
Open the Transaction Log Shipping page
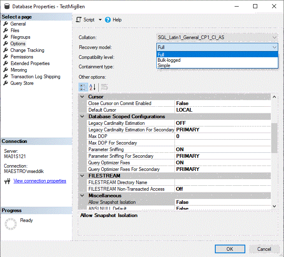(x=35, y=77)
